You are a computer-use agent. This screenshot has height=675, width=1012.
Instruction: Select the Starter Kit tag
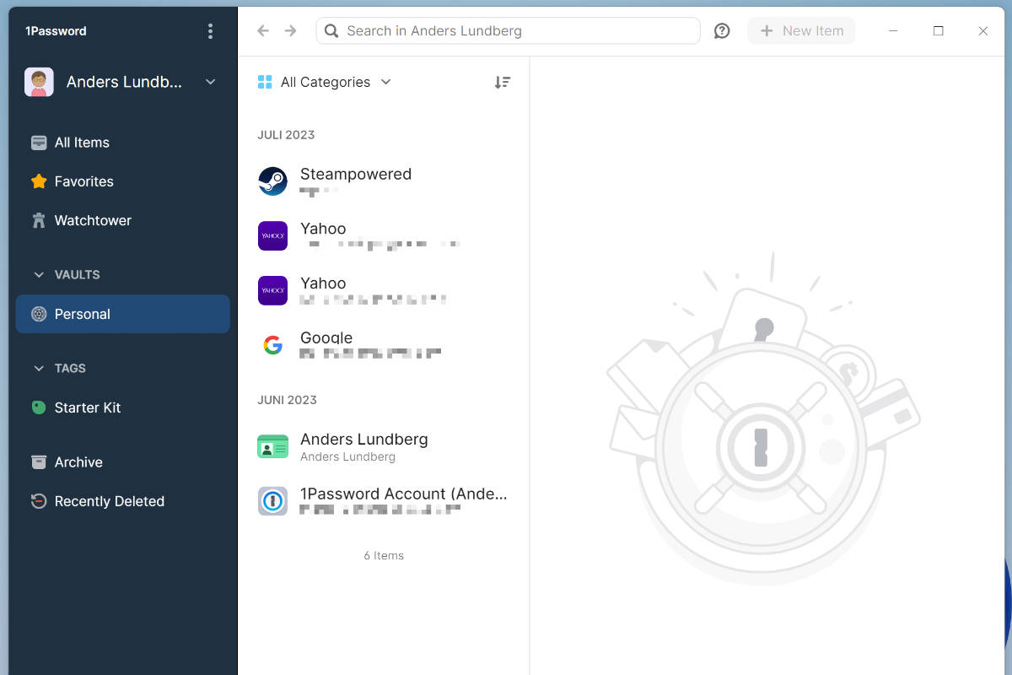tap(122, 408)
